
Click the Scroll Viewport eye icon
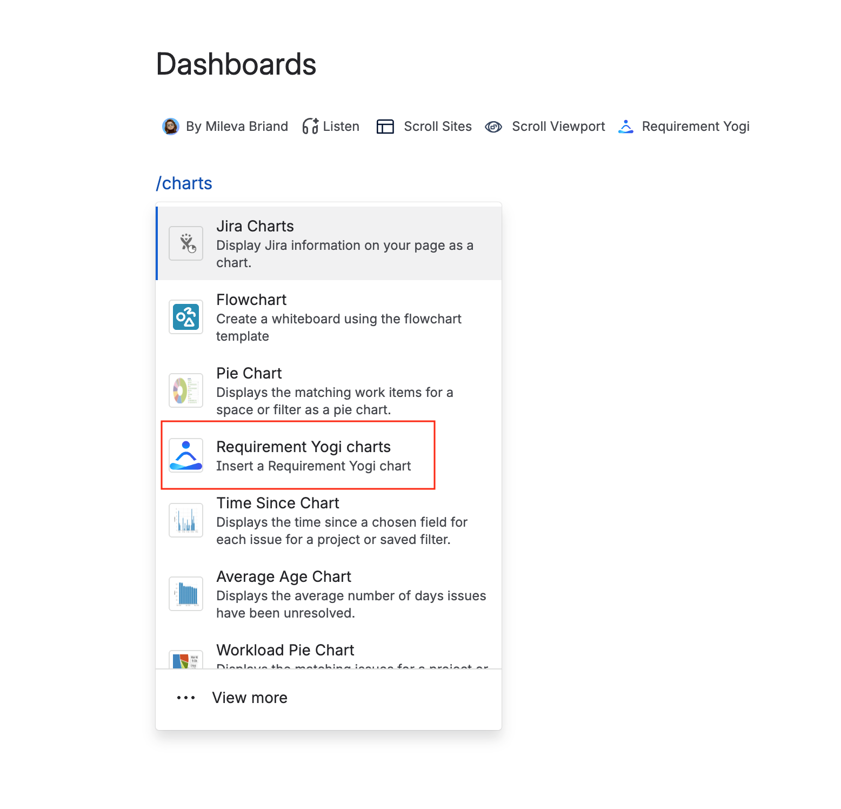[x=493, y=127]
